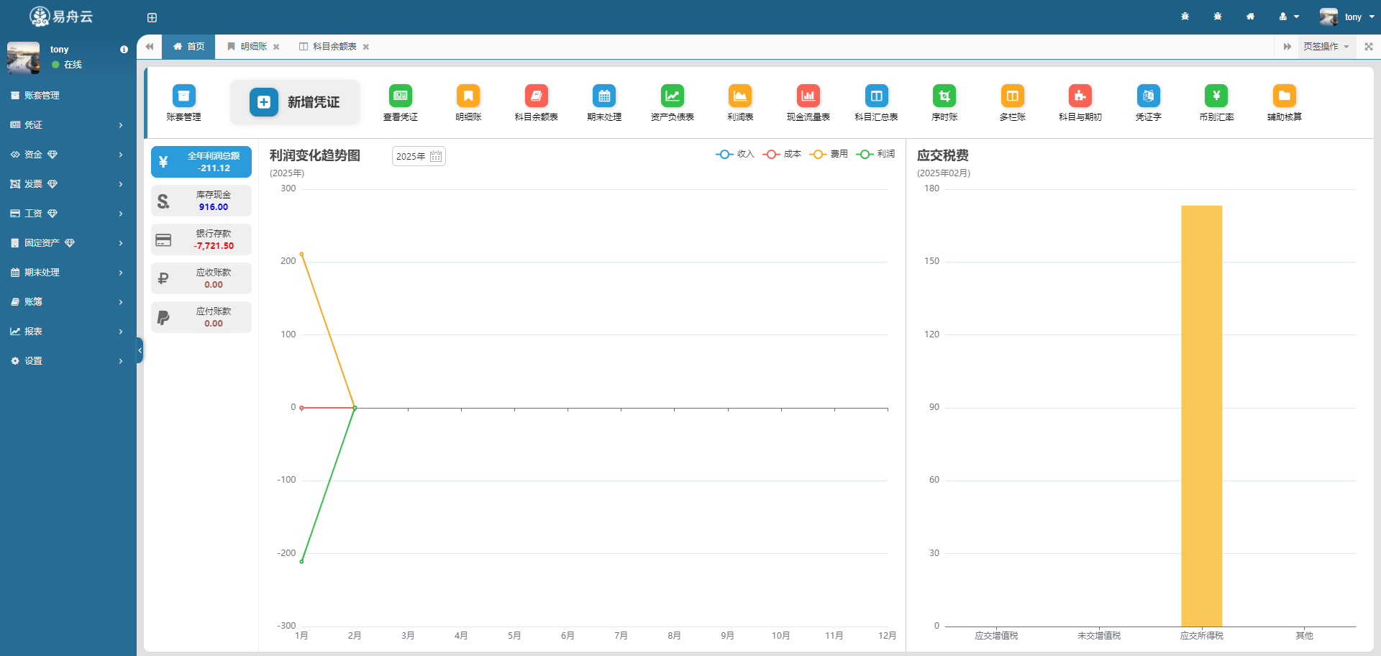This screenshot has width=1381, height=656.
Task: Select the 应付账款 card
Action: click(x=201, y=317)
